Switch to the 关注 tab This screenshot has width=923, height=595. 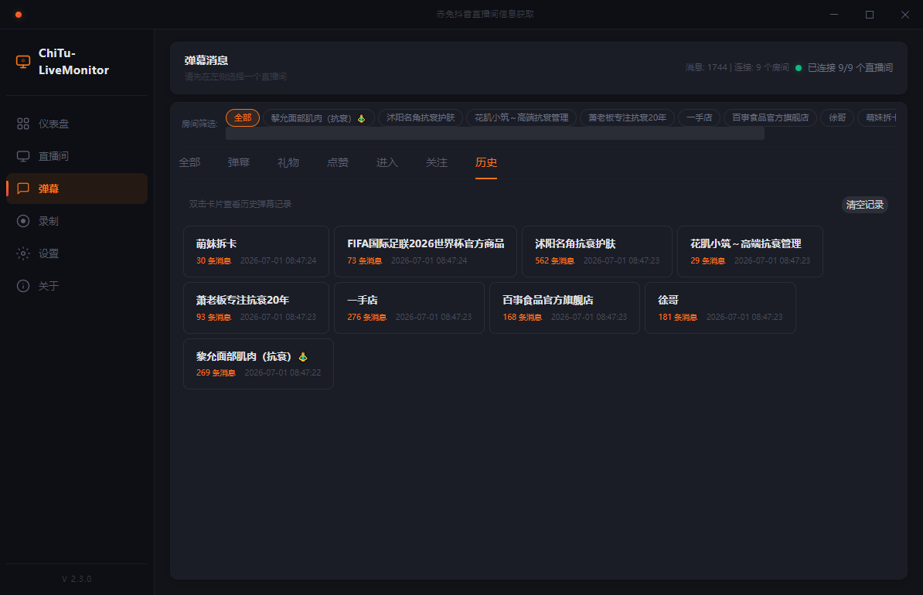437,162
